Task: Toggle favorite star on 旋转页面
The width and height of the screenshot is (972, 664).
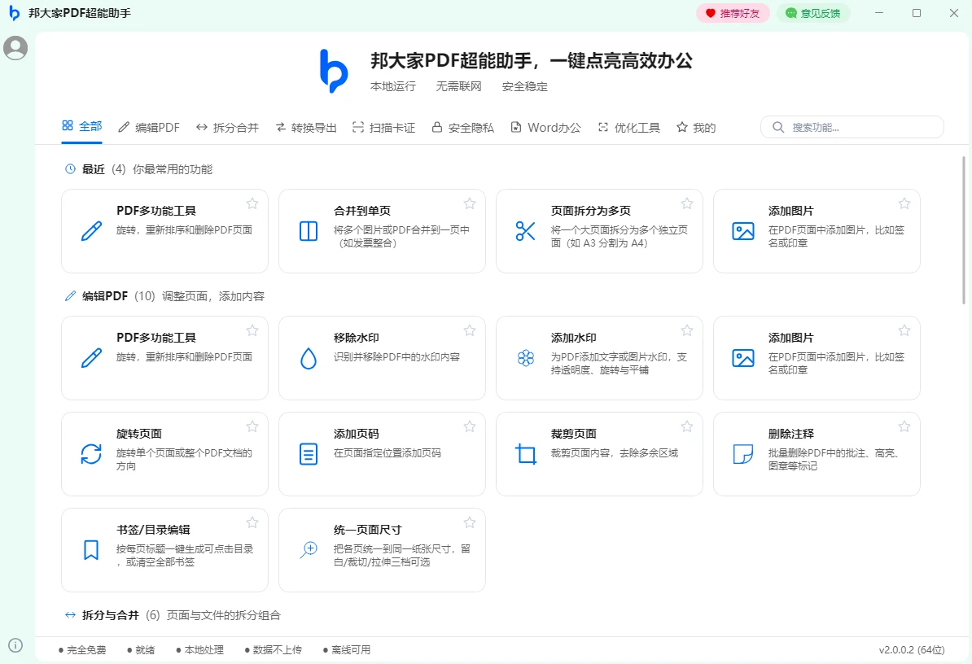Action: point(252,426)
